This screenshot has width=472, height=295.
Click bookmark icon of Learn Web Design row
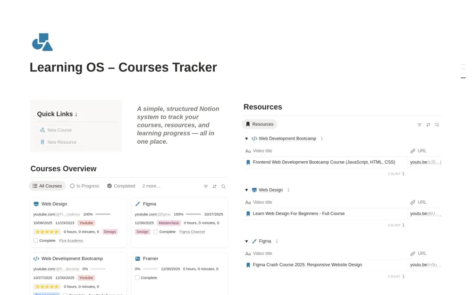[248, 214]
